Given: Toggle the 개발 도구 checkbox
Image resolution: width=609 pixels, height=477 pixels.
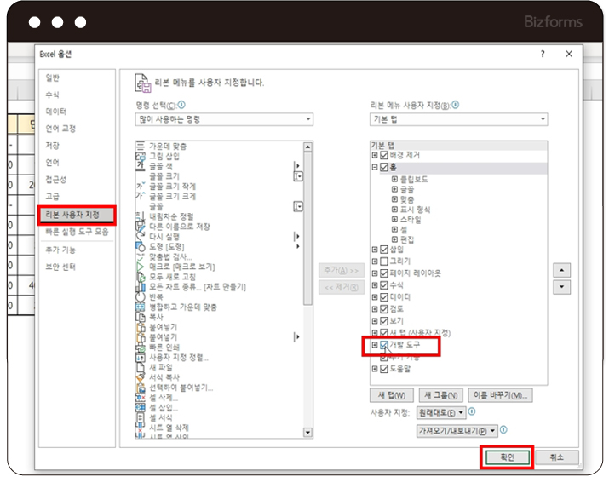Looking at the screenshot, I should [x=384, y=345].
